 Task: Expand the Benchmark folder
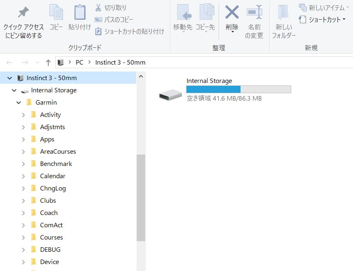23,164
